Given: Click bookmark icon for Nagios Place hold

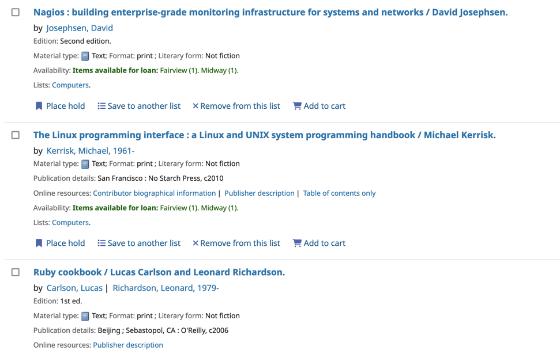Looking at the screenshot, I should 39,106.
